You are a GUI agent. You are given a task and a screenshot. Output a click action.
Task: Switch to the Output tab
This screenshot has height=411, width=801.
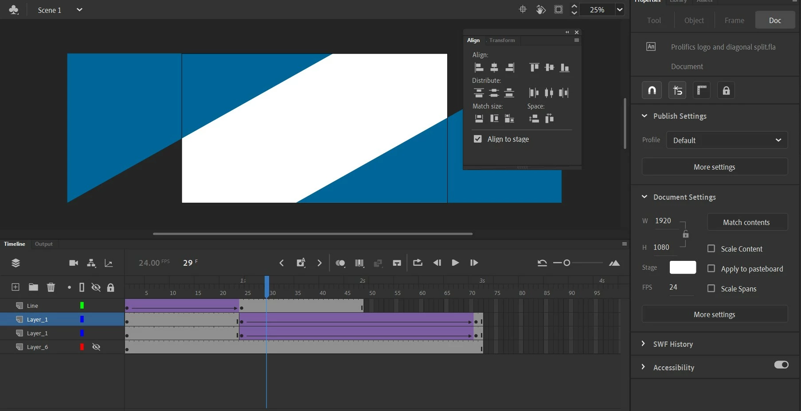[x=44, y=244]
